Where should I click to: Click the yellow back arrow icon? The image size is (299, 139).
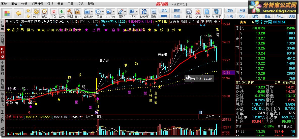18,13
